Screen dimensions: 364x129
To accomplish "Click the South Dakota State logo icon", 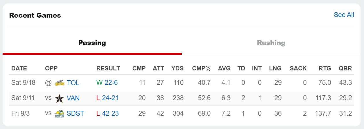I will pyautogui.click(x=59, y=113).
